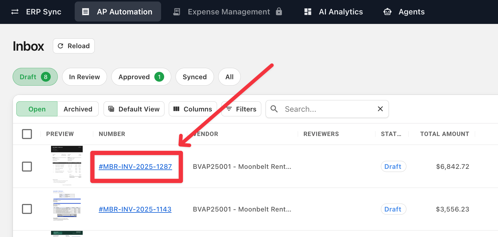Open the Filters panel
The width and height of the screenshot is (498, 237).
[x=241, y=109]
